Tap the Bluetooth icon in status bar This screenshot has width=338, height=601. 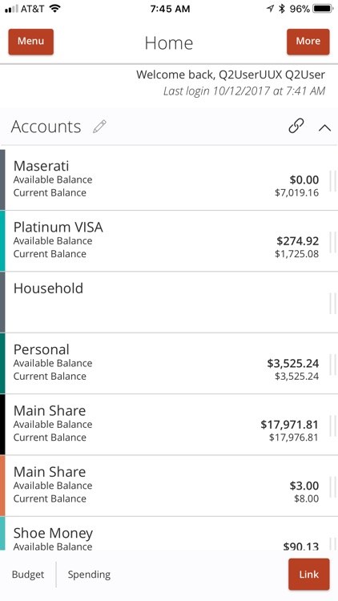(282, 9)
